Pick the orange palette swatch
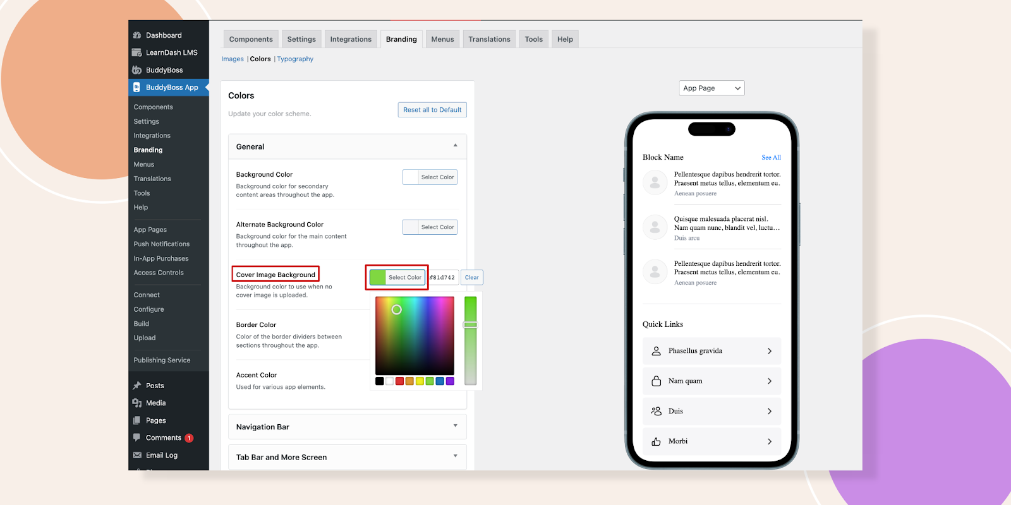Viewport: 1011px width, 505px height. [409, 381]
